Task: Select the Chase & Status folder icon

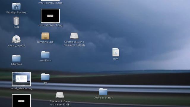Action: [103, 92]
